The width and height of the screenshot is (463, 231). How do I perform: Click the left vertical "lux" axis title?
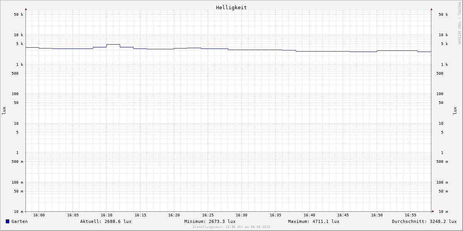tap(4, 111)
